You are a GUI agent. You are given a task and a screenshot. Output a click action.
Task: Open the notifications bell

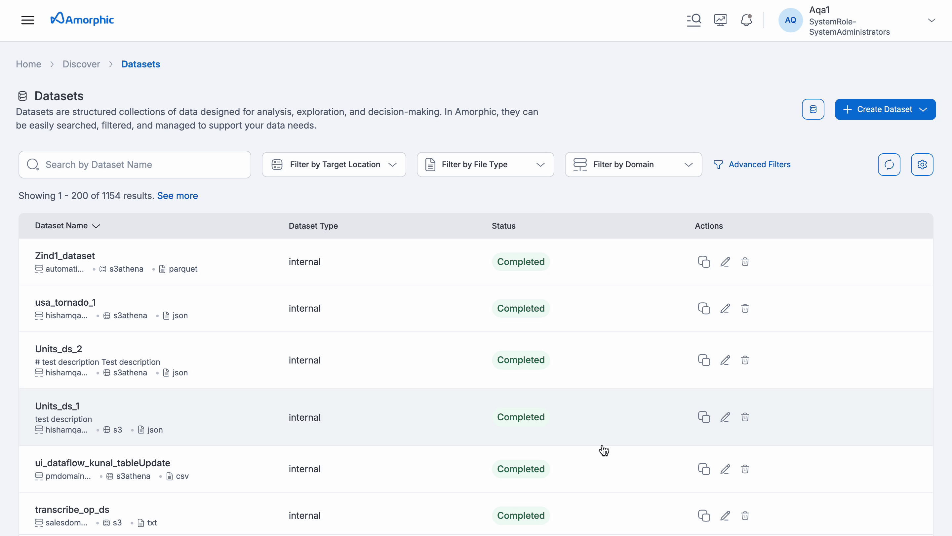[746, 20]
